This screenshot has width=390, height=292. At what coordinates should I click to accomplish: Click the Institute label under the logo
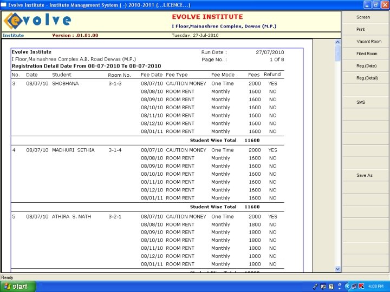click(13, 36)
